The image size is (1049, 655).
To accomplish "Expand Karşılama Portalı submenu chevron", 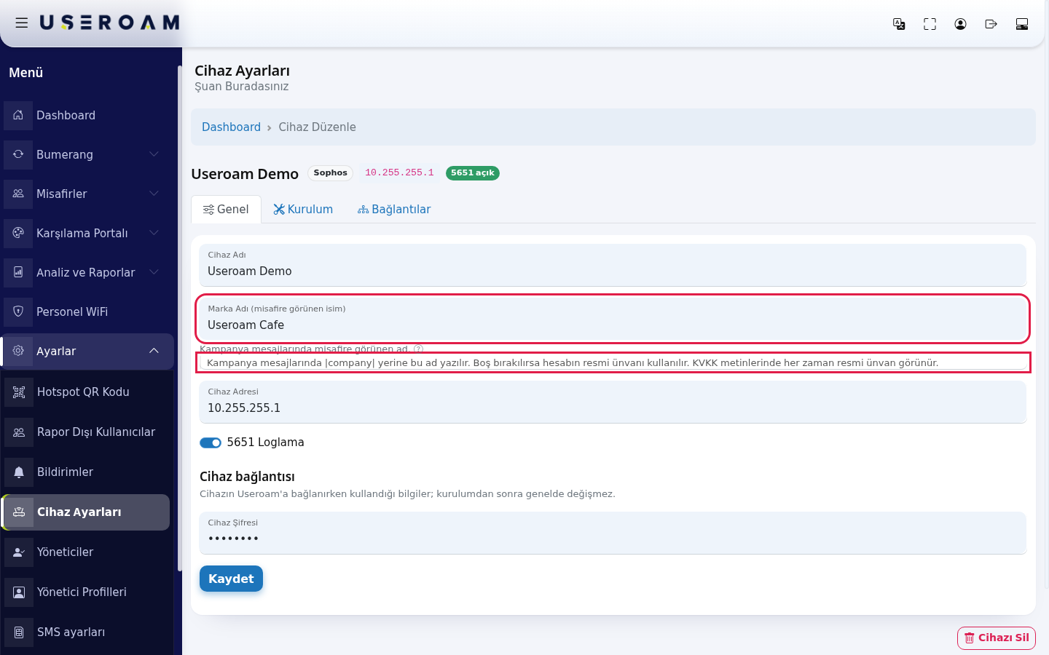I will point(154,233).
